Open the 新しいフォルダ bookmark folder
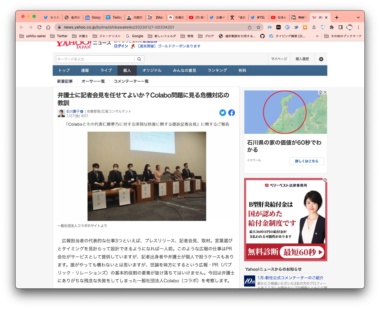The width and height of the screenshot is (380, 309). coord(162,36)
